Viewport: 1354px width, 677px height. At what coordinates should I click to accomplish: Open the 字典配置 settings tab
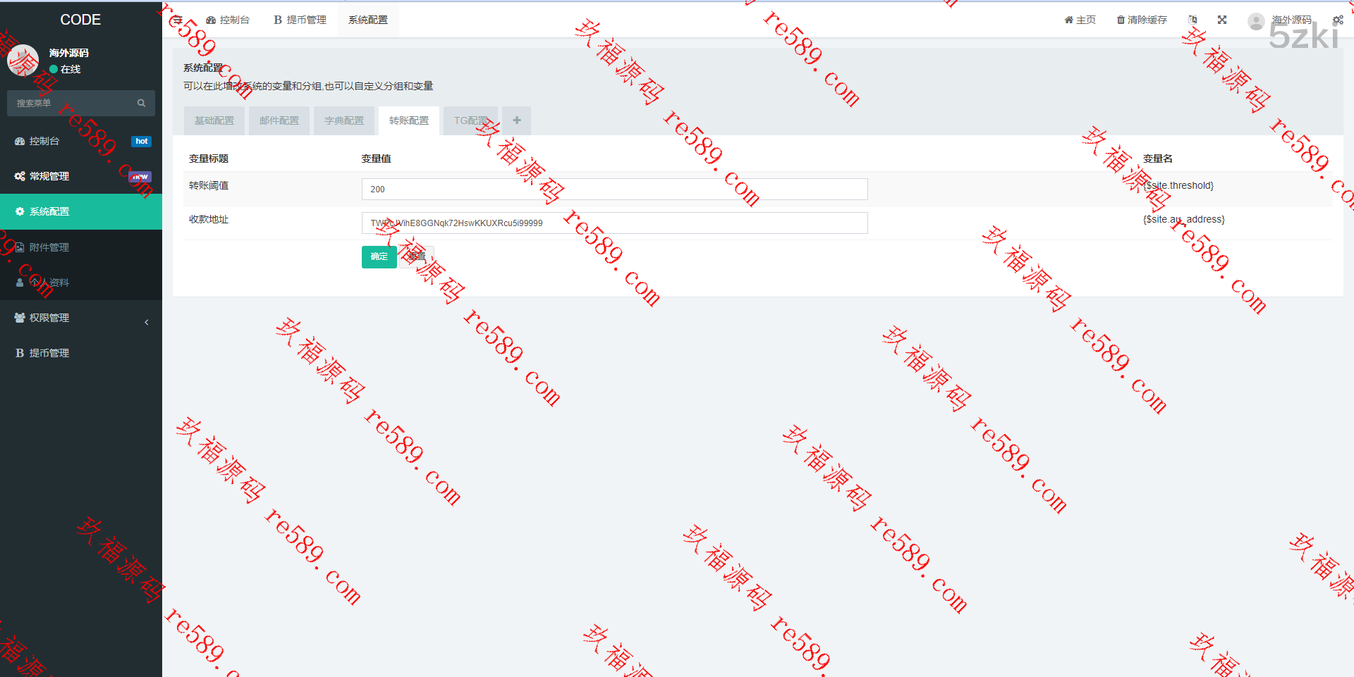(344, 120)
